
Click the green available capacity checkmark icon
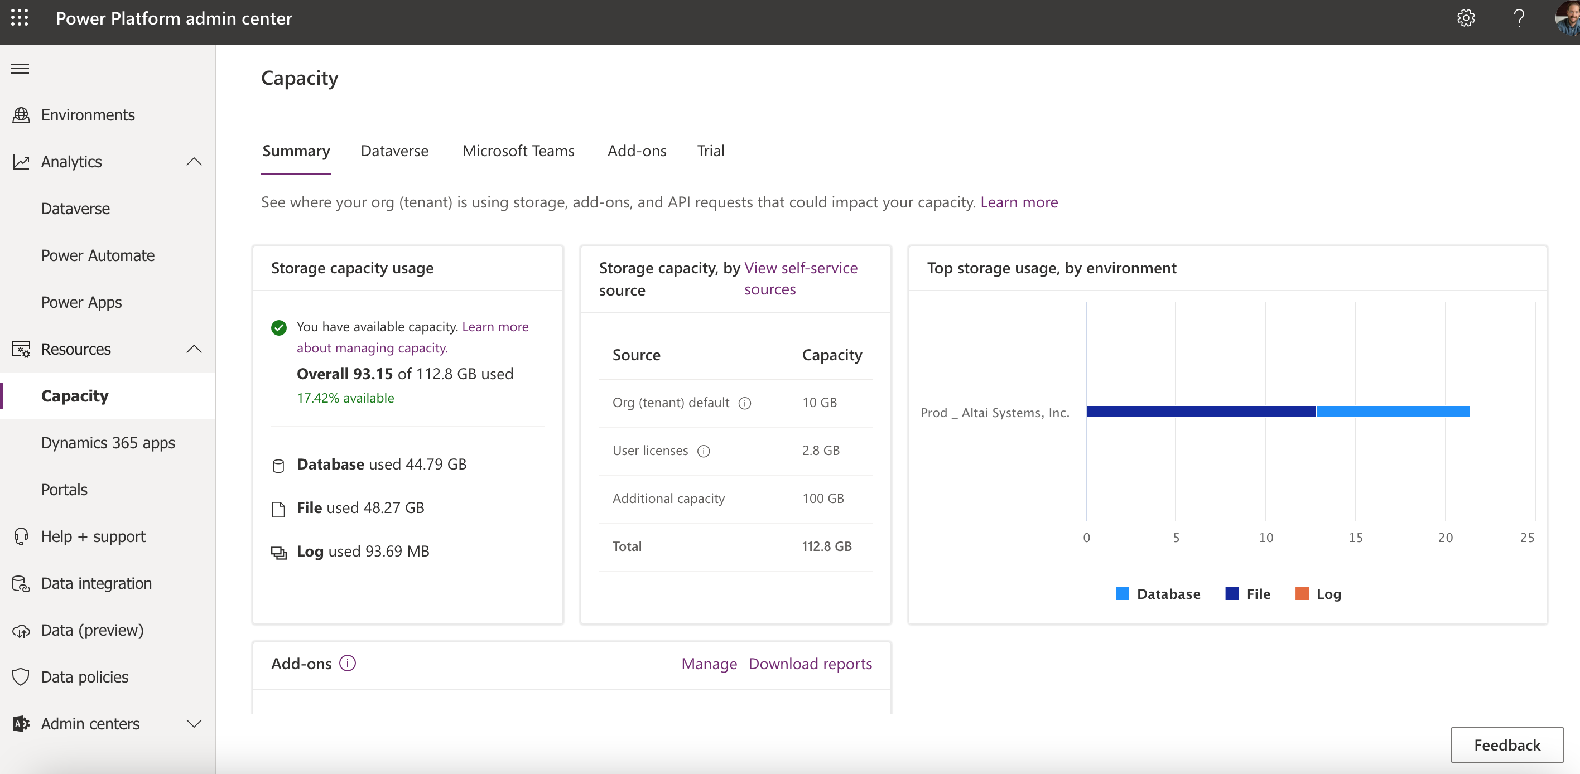278,327
